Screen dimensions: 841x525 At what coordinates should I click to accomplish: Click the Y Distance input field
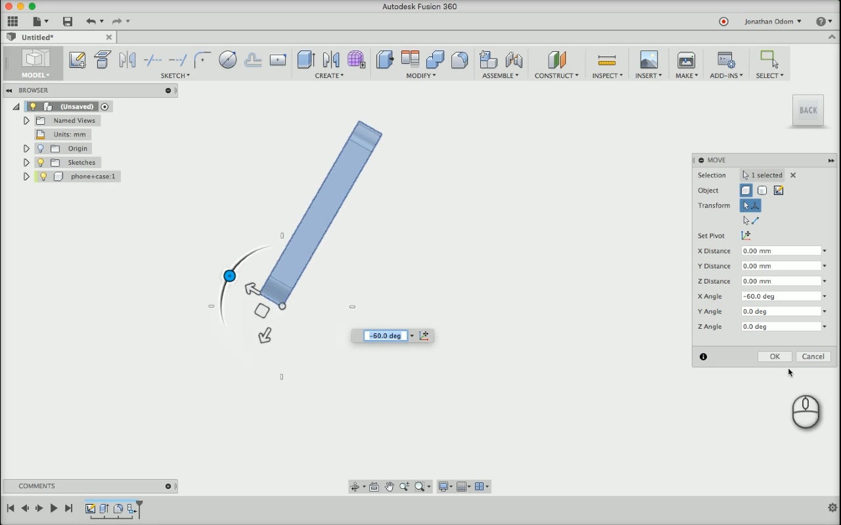coord(781,266)
